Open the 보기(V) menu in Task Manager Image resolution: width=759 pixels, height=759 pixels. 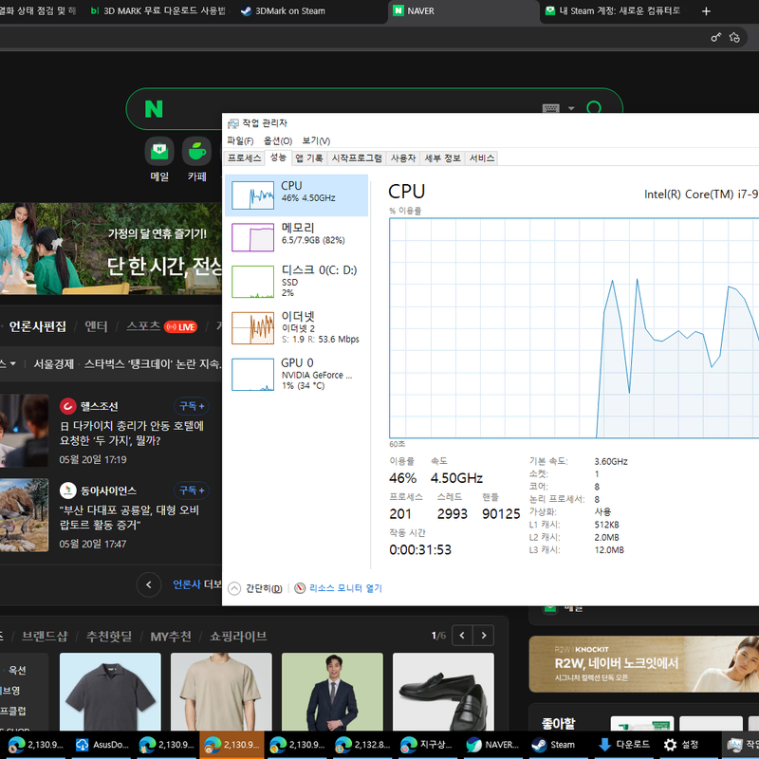click(316, 140)
